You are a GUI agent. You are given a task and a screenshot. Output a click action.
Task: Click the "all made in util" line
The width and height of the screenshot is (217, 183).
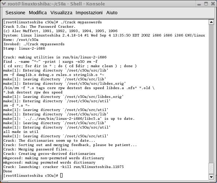21,132
